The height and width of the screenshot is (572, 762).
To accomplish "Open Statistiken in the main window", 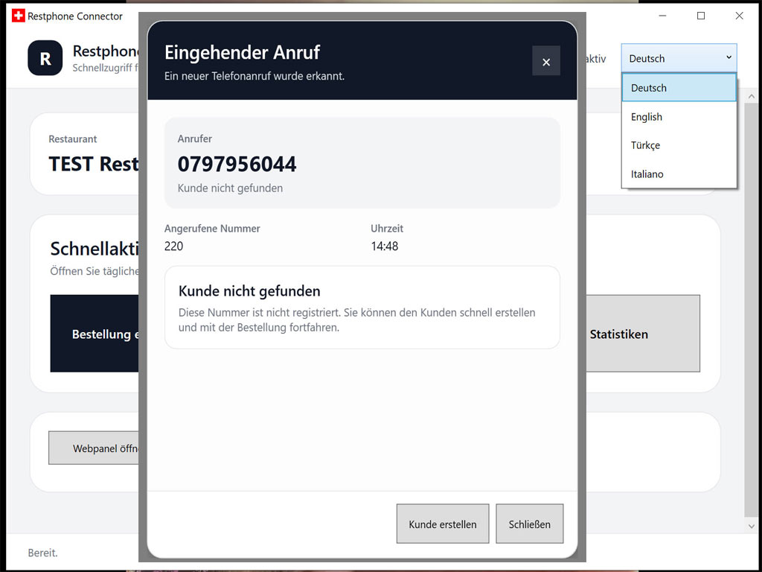I will point(643,334).
